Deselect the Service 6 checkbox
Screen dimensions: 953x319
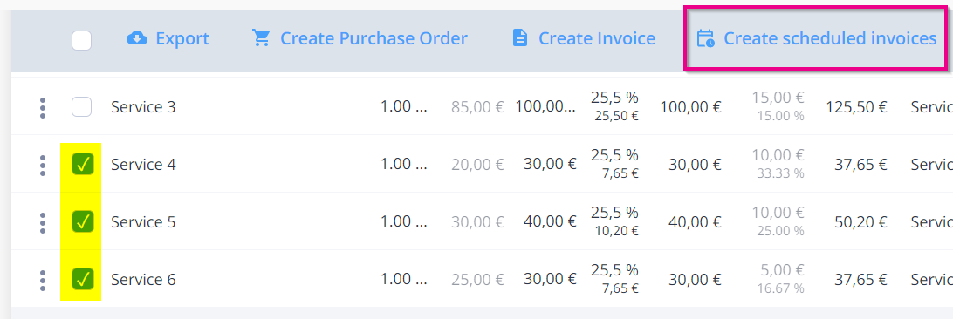click(82, 279)
